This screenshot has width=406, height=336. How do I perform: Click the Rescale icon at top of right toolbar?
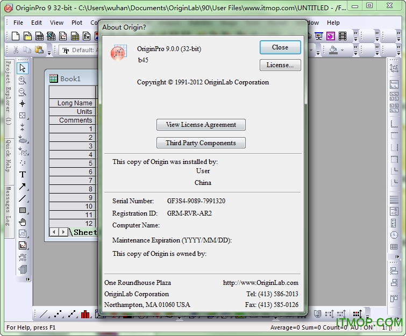(x=394, y=68)
